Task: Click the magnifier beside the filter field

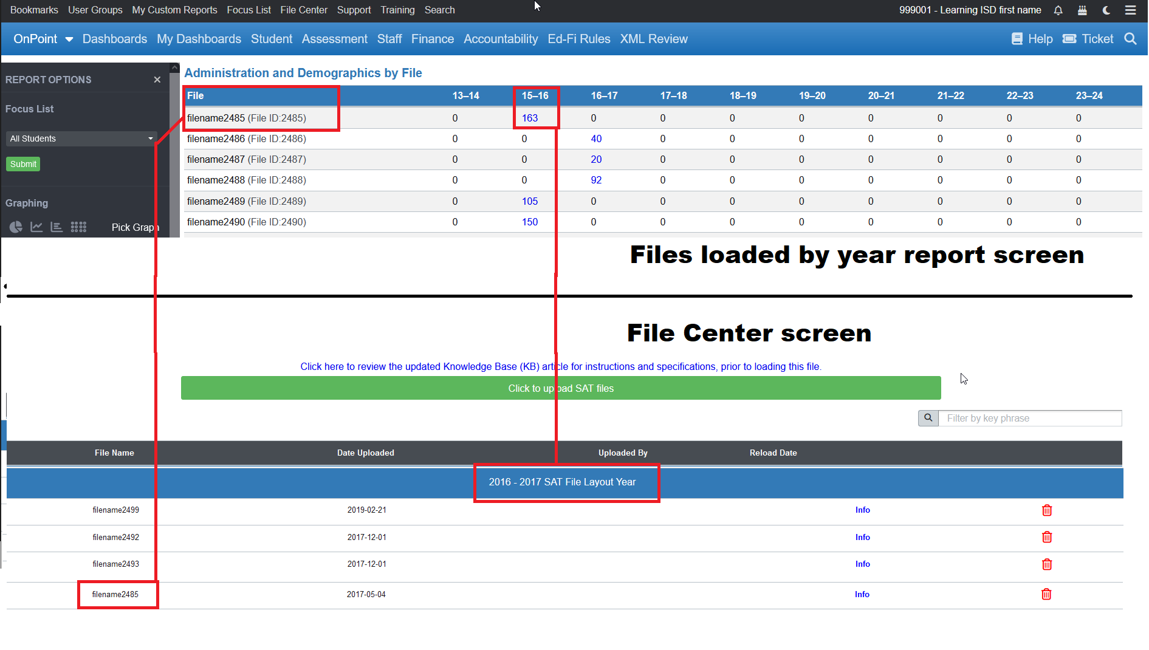Action: coord(928,418)
